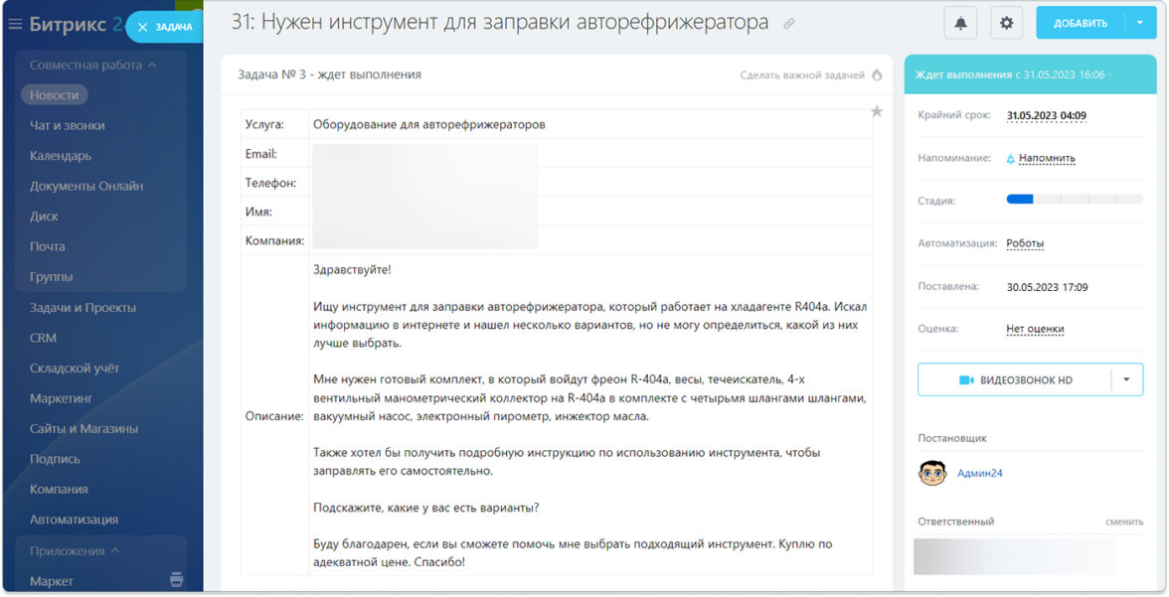Expand the ВИДЕОЗВОНОК HD dropdown arrow

pos(1126,379)
